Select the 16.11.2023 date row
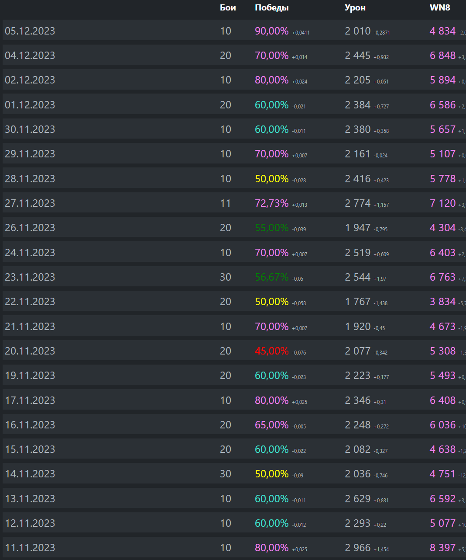 (x=234, y=424)
